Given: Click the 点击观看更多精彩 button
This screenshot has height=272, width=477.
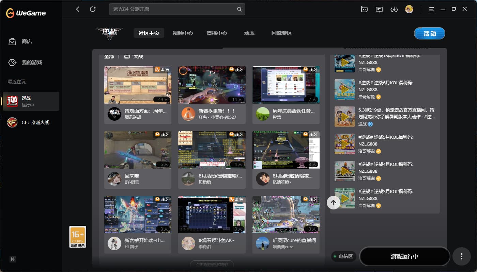Looking at the screenshot, I should pyautogui.click(x=212, y=264).
